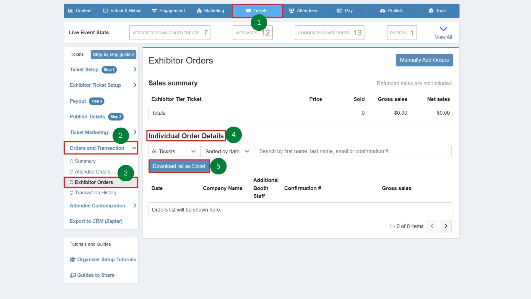The height and width of the screenshot is (299, 531).
Task: Select the Transaction History radio option
Action: pos(72,193)
